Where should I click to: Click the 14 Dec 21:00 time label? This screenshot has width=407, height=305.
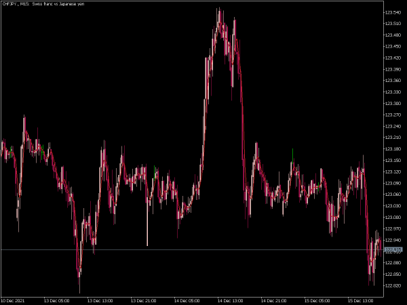coord(273,301)
